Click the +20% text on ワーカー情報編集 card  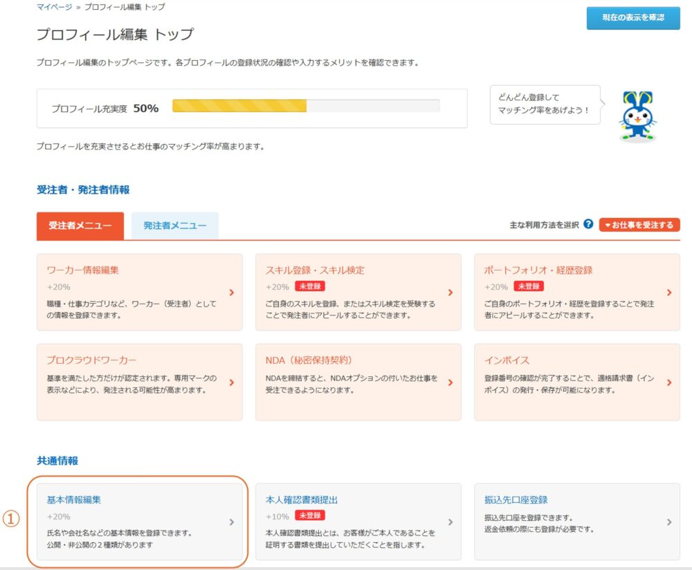click(59, 287)
